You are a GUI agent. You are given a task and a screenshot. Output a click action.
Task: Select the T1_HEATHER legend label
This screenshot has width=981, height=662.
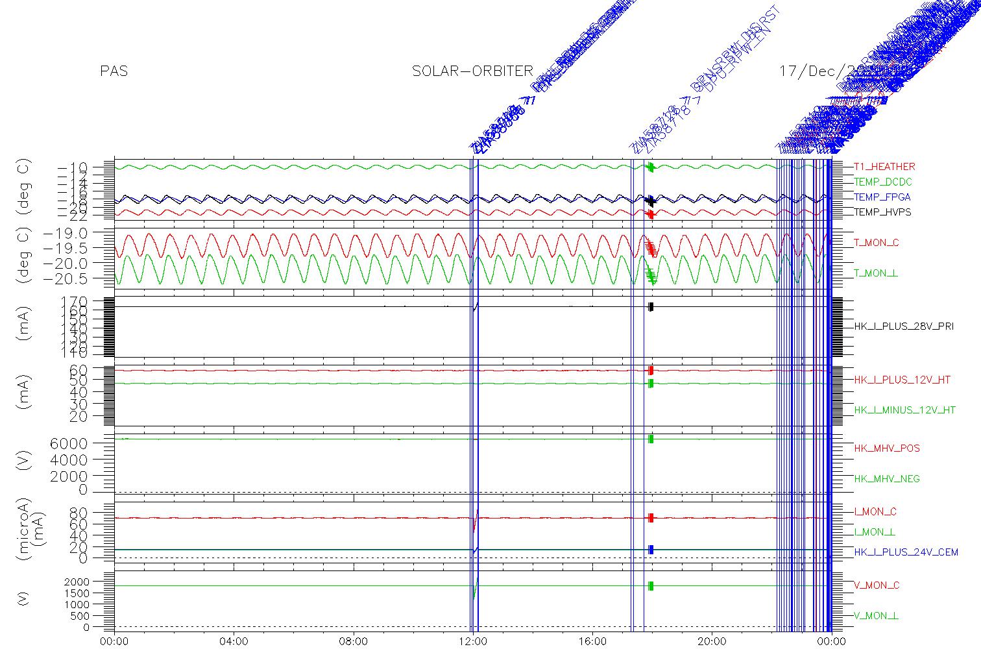point(884,167)
